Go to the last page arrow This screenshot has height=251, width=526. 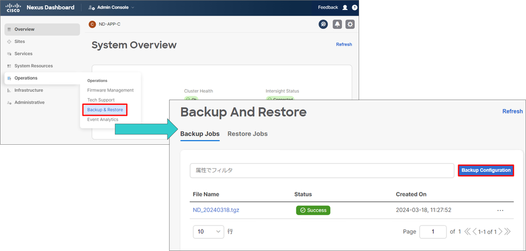click(x=507, y=232)
